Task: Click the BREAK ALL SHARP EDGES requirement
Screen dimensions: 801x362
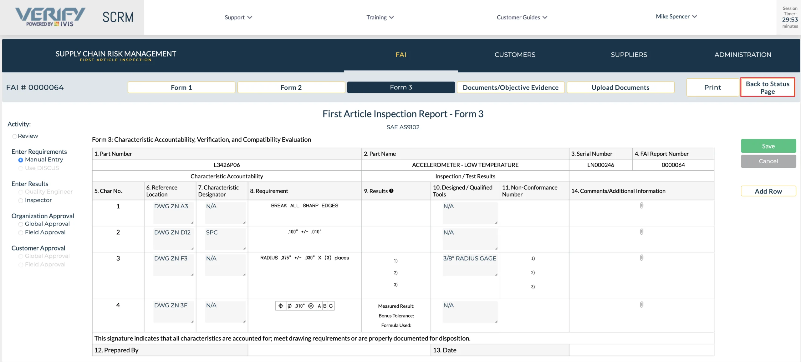Action: click(304, 206)
